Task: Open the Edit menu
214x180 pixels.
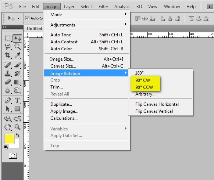Action: pos(36,6)
